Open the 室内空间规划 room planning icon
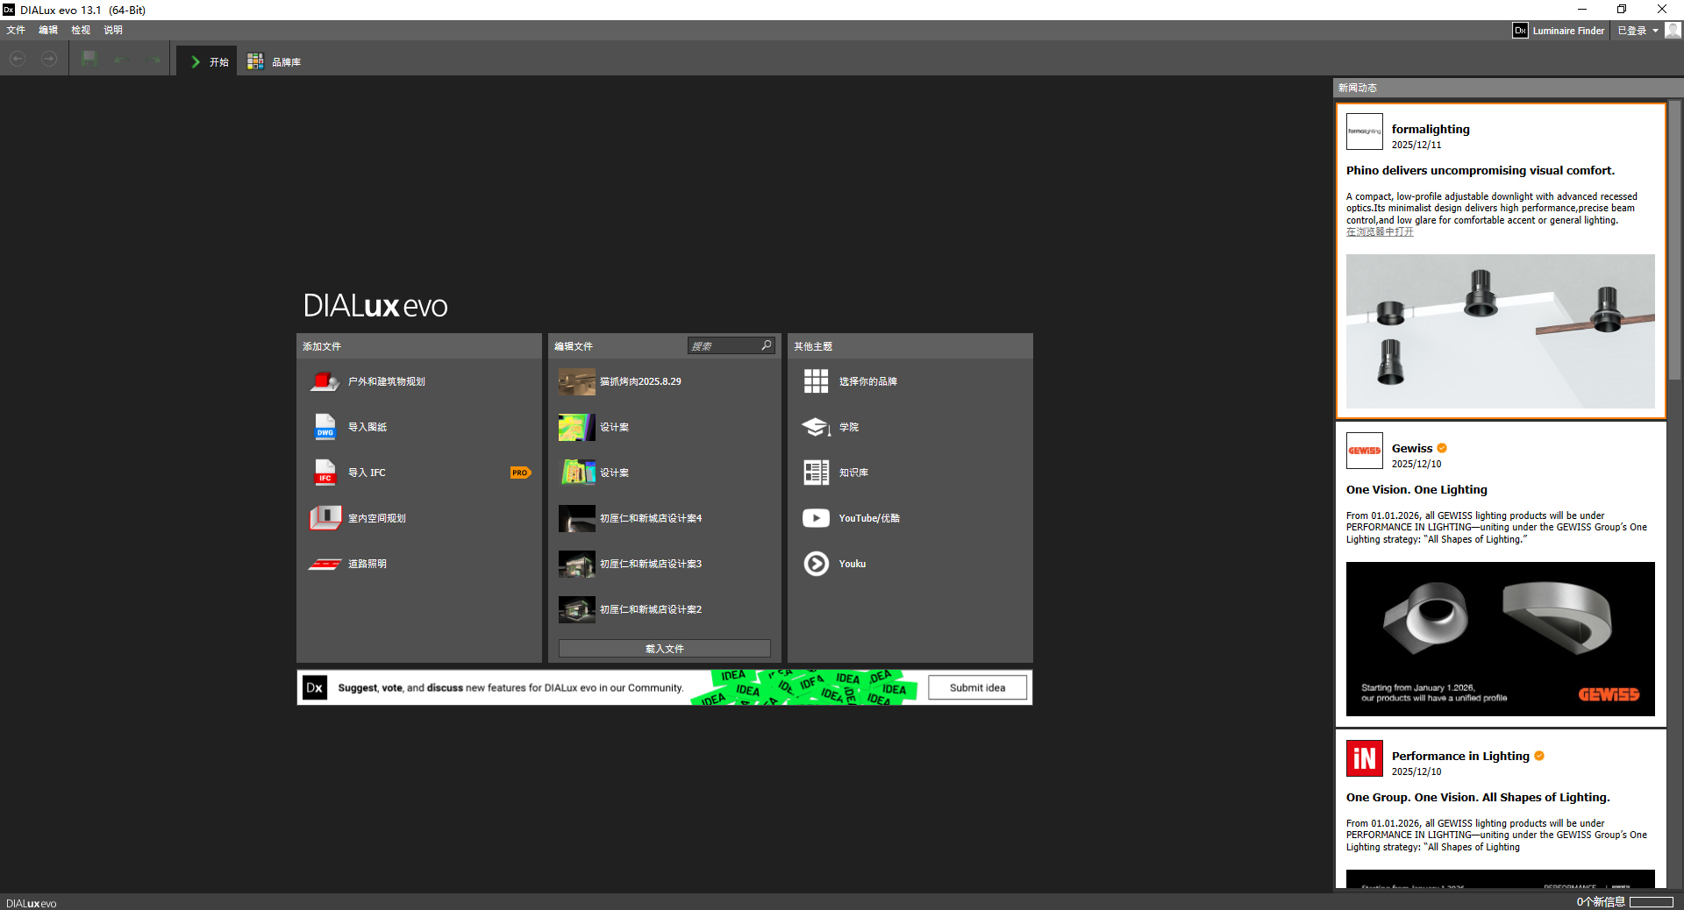 point(325,518)
